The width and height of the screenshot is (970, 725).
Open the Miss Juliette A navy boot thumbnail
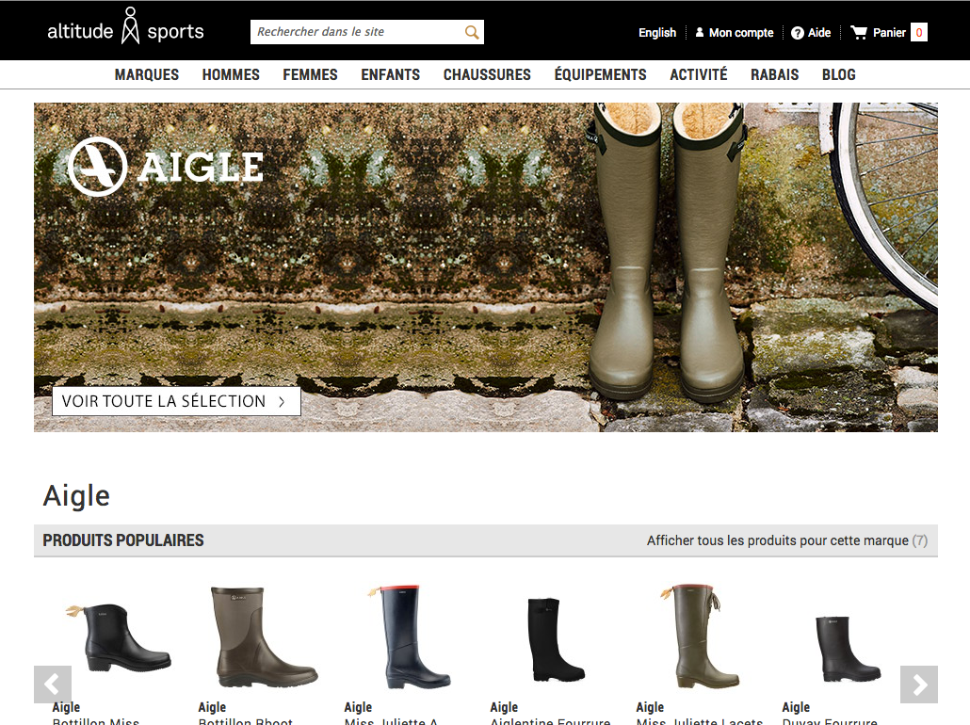[x=410, y=637]
